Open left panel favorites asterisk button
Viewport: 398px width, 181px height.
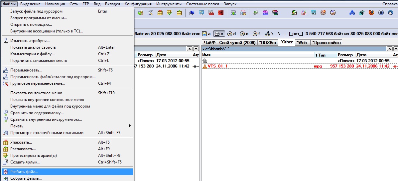tap(190, 49)
